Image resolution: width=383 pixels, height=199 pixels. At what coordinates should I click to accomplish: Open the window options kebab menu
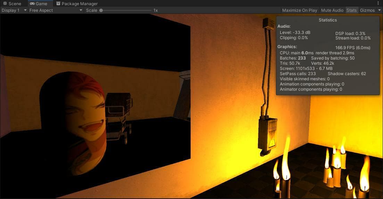tap(378, 3)
